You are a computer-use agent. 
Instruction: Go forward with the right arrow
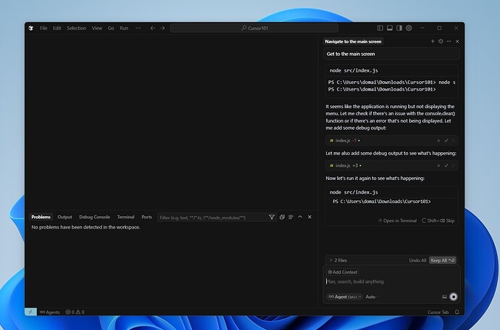click(x=162, y=28)
